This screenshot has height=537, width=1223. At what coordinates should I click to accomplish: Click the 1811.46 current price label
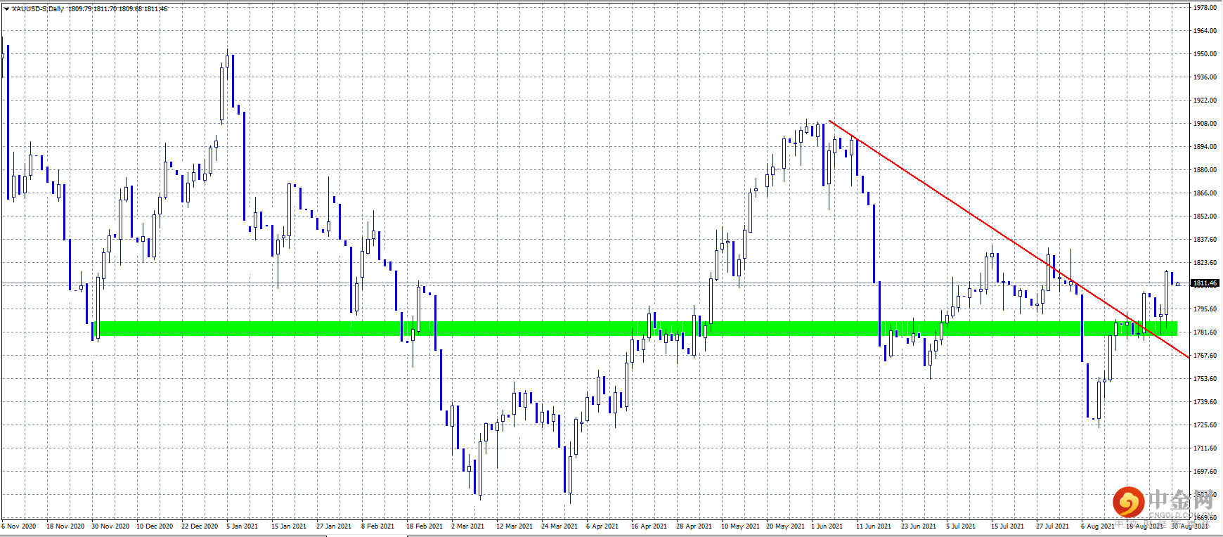(1205, 283)
